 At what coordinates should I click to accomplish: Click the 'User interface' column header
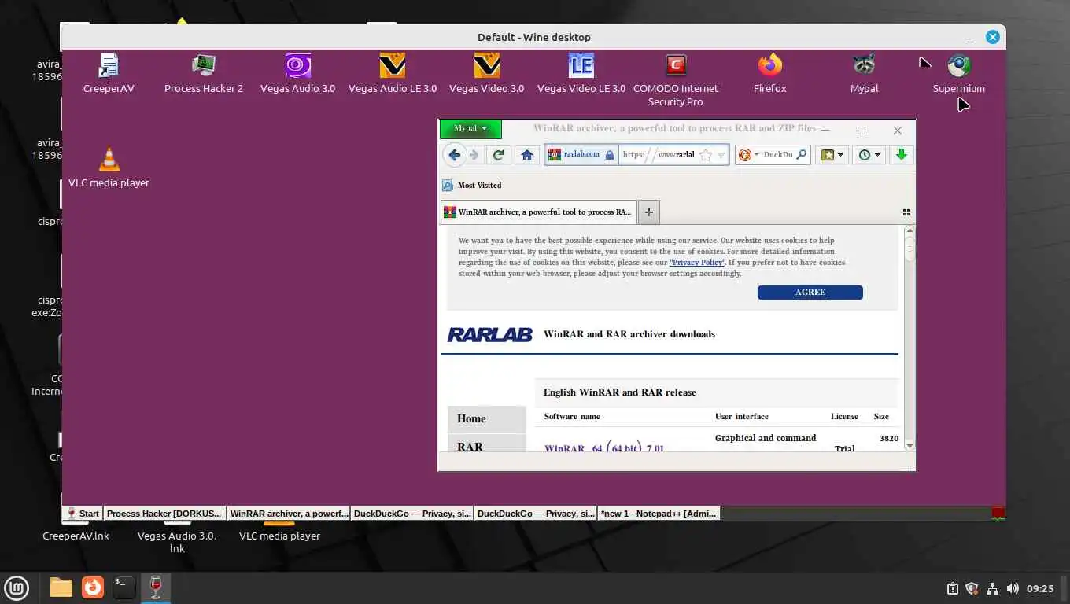(741, 417)
